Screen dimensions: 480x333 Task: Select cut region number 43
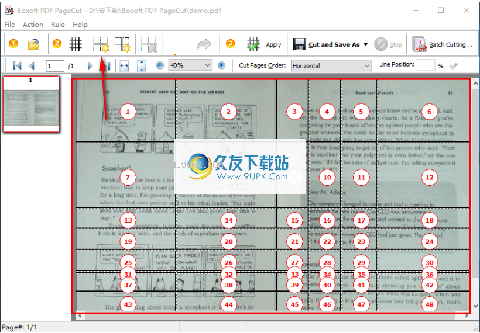128,304
